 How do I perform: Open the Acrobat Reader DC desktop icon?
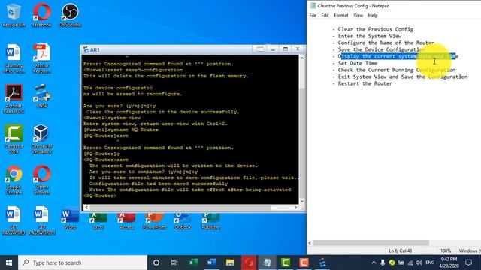tap(14, 98)
